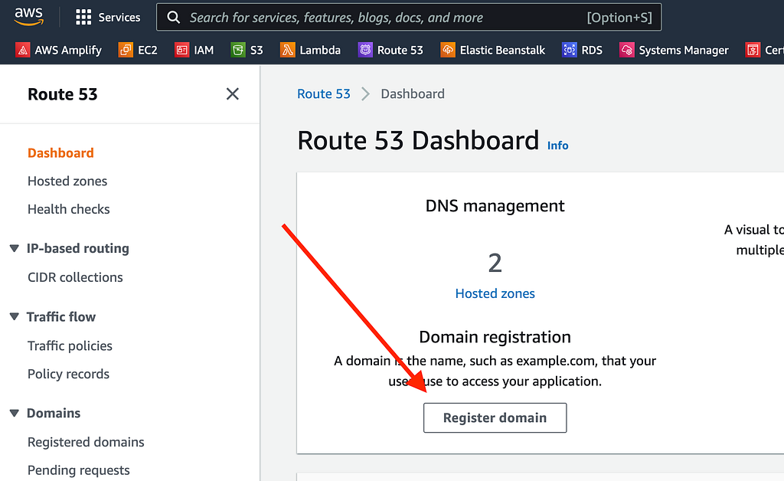Collapse the IP-based routing section
Screen dimensions: 784x481
[15, 248]
